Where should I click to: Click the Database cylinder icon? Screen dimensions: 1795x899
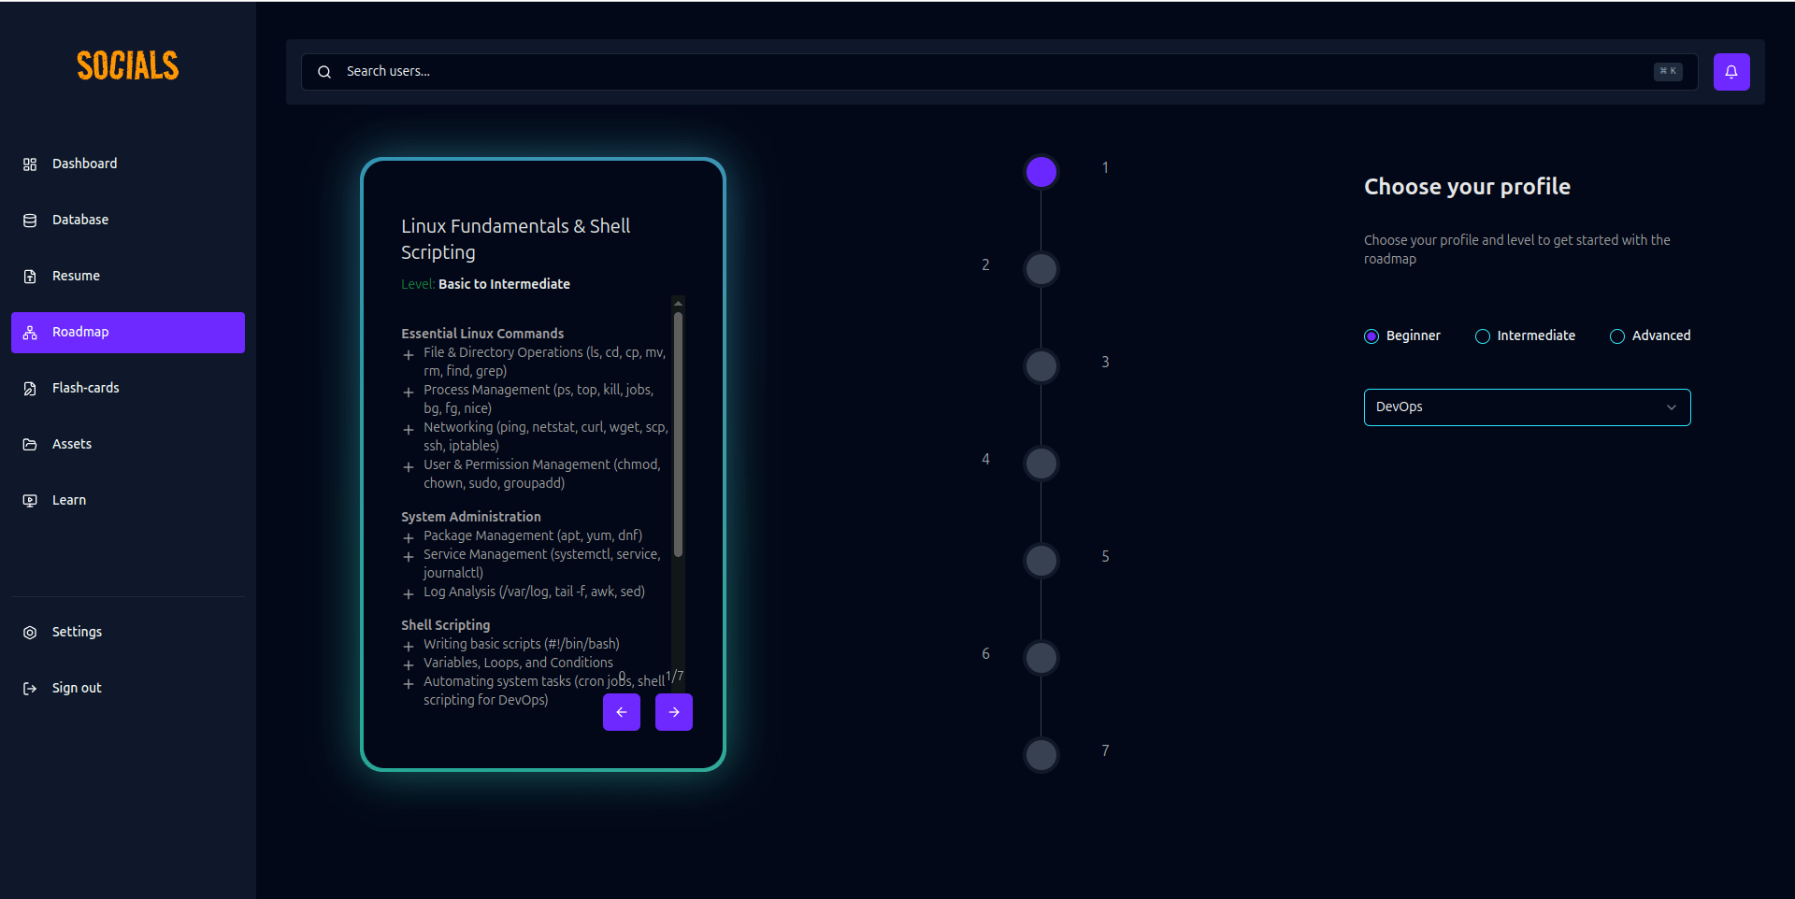[x=30, y=221]
